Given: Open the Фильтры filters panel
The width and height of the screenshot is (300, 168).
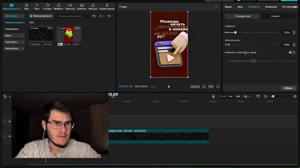Looking at the screenshot, I should 93,7.
